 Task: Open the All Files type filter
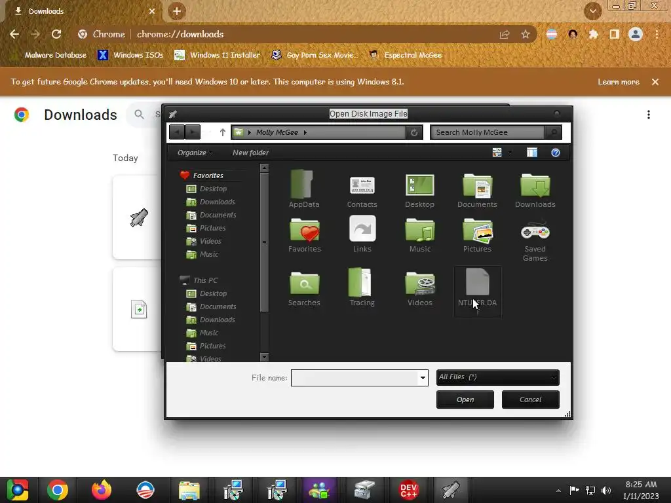tap(498, 377)
